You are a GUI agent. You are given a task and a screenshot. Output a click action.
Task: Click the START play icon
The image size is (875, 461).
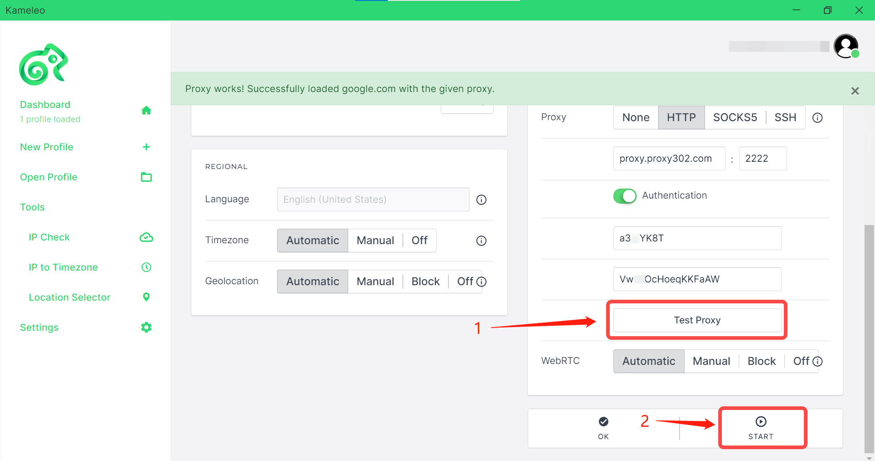tap(761, 421)
